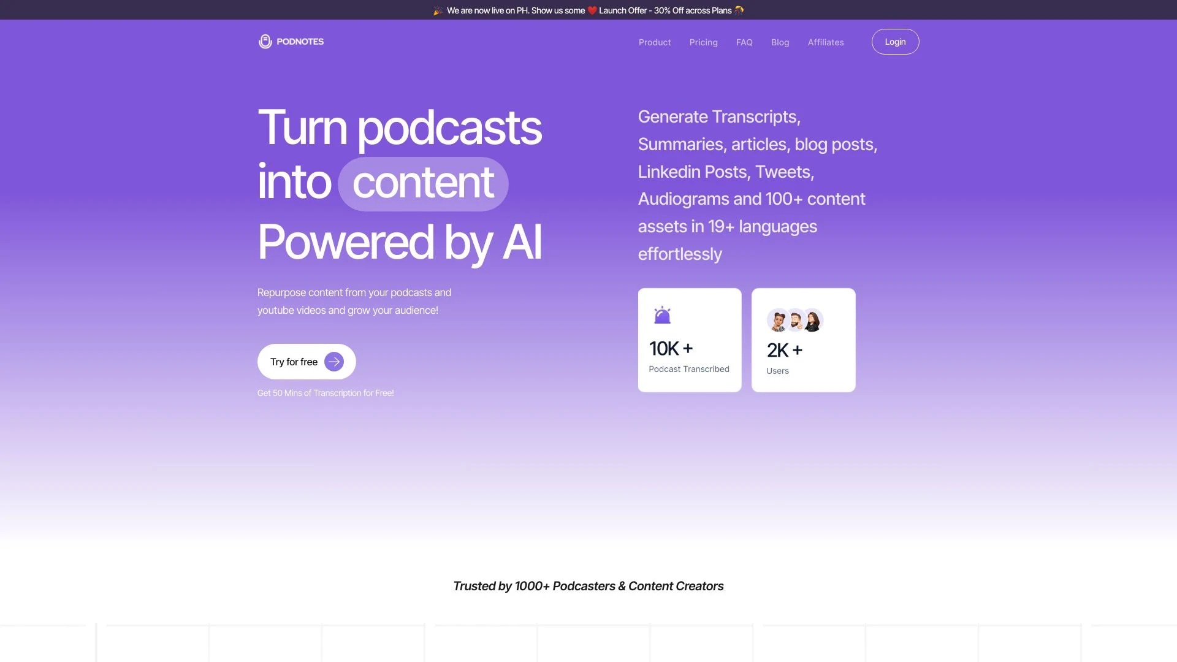The width and height of the screenshot is (1177, 662).
Task: Select the Pricing navigation link
Action: pos(703,41)
